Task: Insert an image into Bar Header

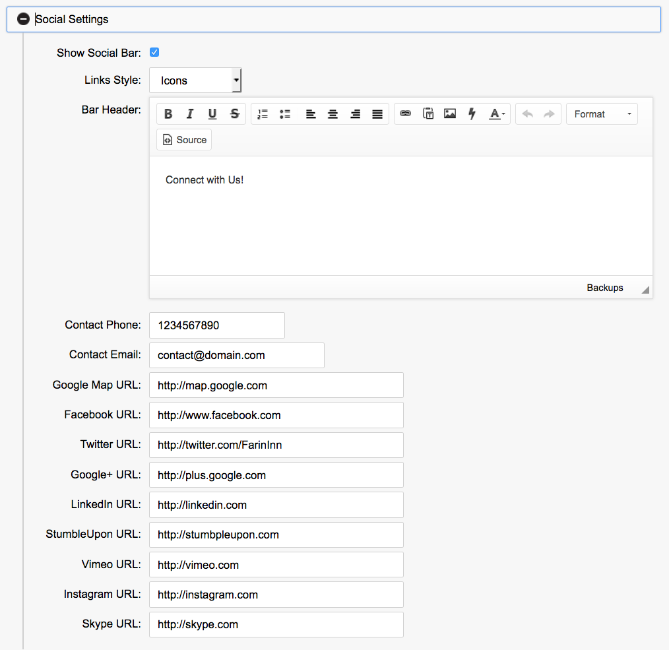Action: pos(450,114)
